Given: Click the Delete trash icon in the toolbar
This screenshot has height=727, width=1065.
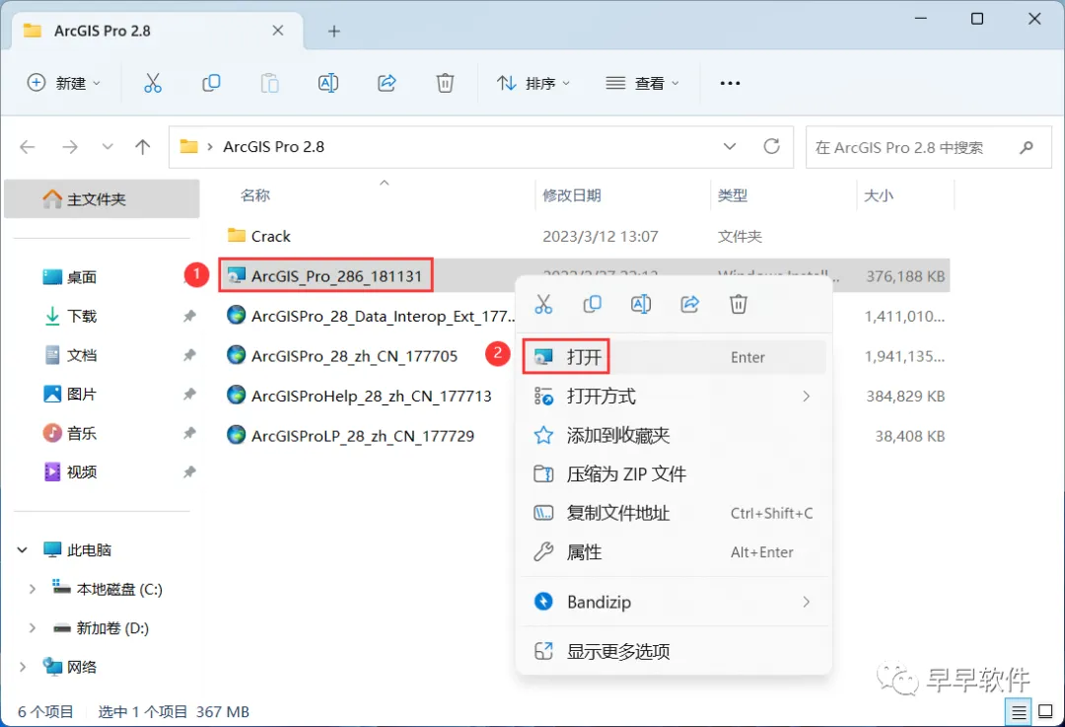Looking at the screenshot, I should tap(445, 83).
